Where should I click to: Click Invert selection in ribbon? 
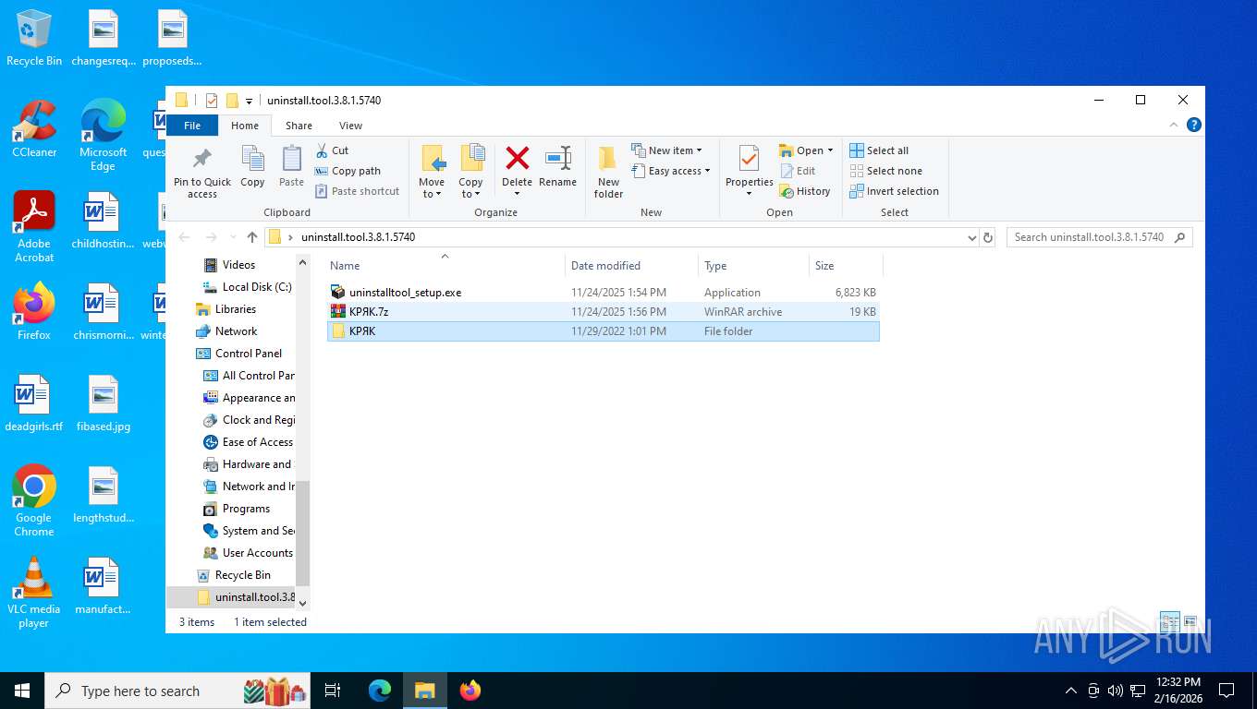(894, 191)
